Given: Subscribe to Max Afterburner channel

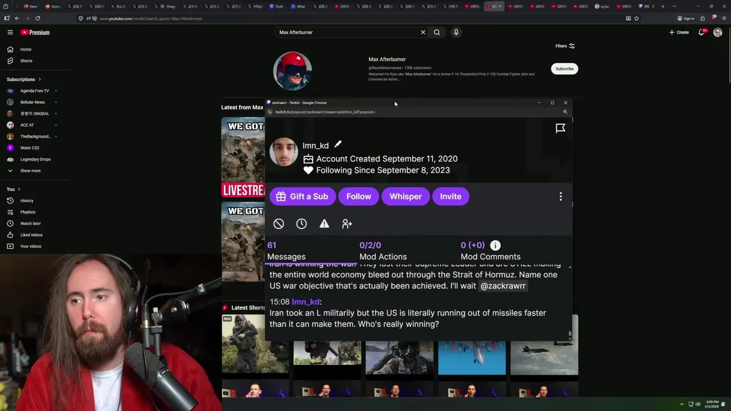Looking at the screenshot, I should 564,68.
